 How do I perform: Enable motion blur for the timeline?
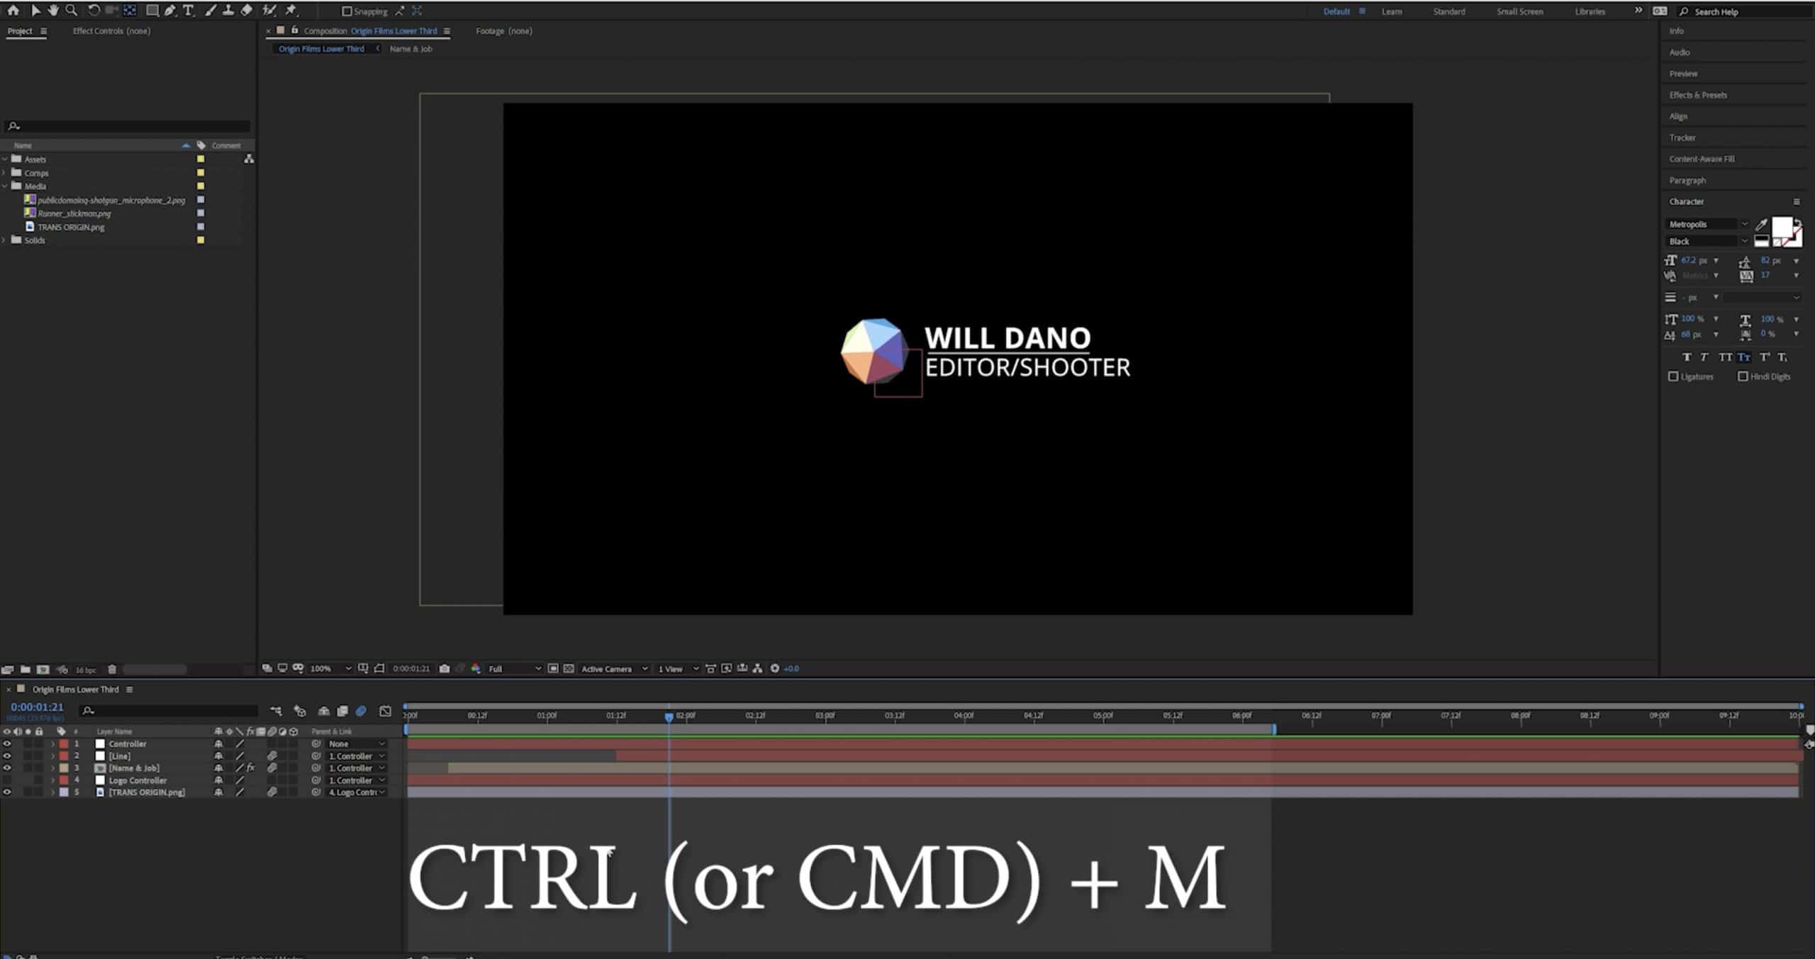(361, 710)
